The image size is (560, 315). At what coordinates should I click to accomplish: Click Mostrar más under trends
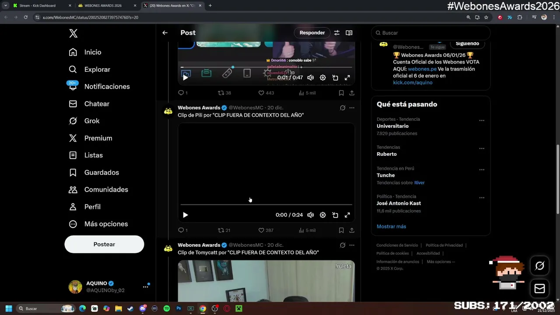click(x=391, y=226)
